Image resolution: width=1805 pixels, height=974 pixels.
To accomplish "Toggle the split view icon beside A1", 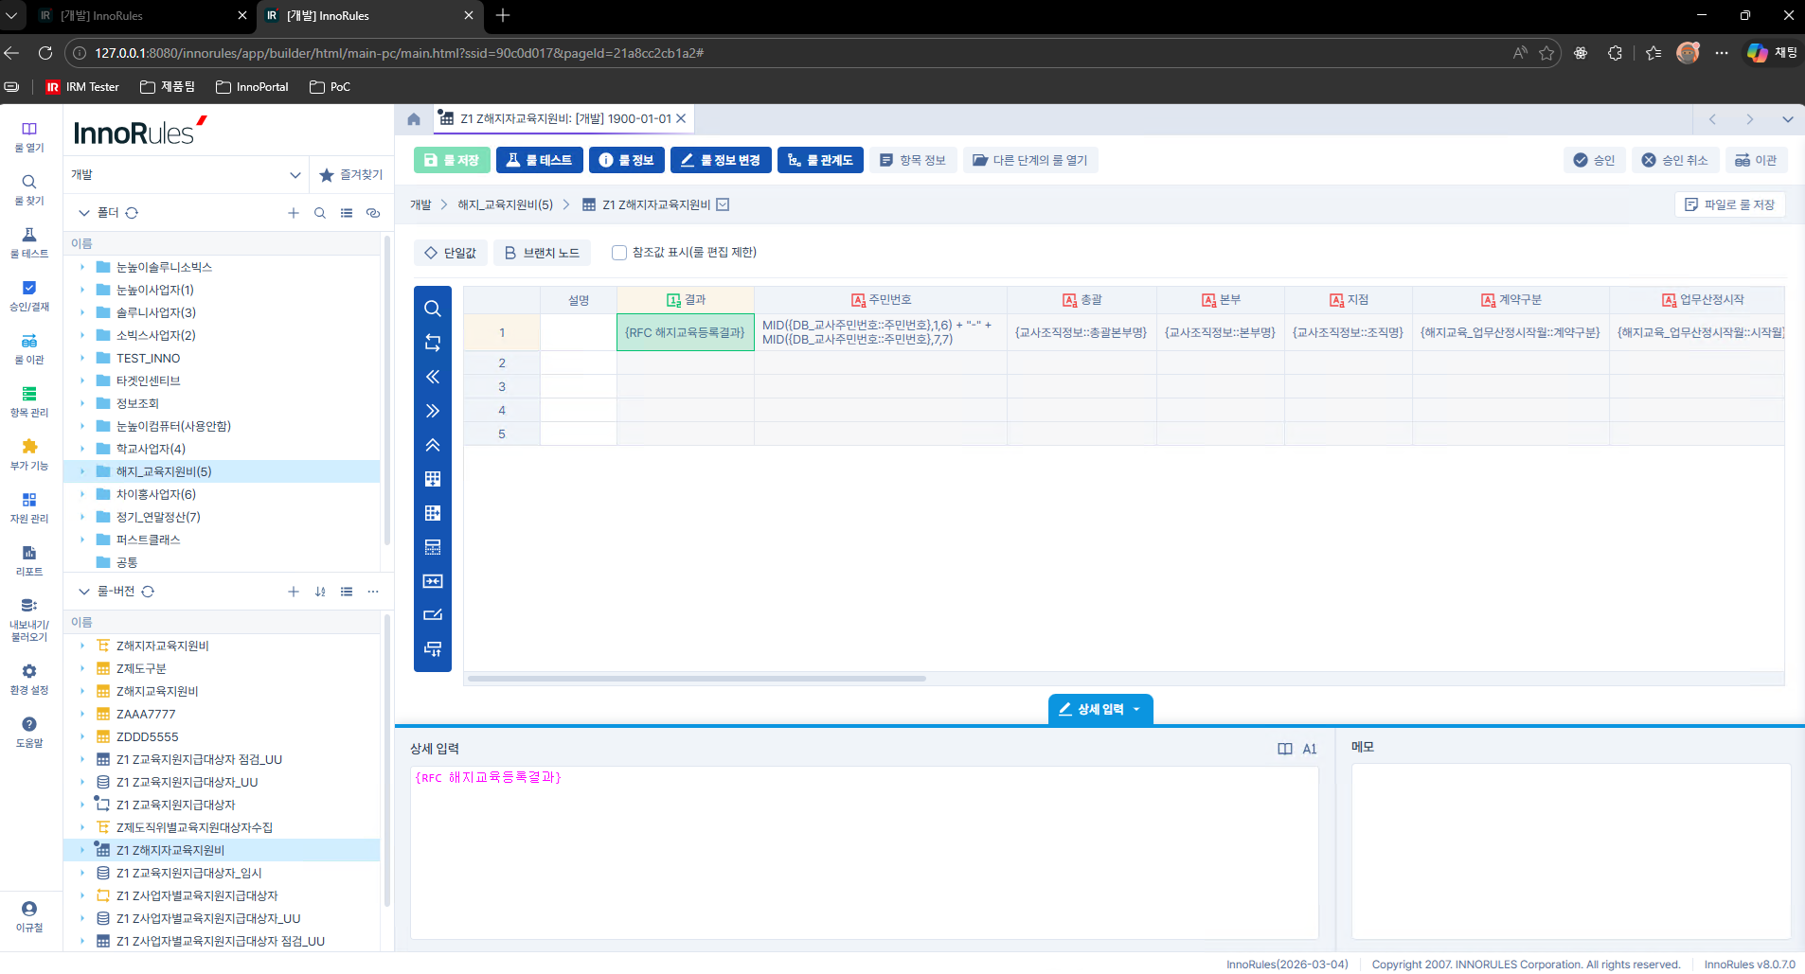I will tap(1284, 749).
